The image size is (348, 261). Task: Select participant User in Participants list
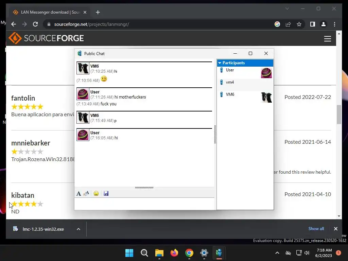pos(245,73)
